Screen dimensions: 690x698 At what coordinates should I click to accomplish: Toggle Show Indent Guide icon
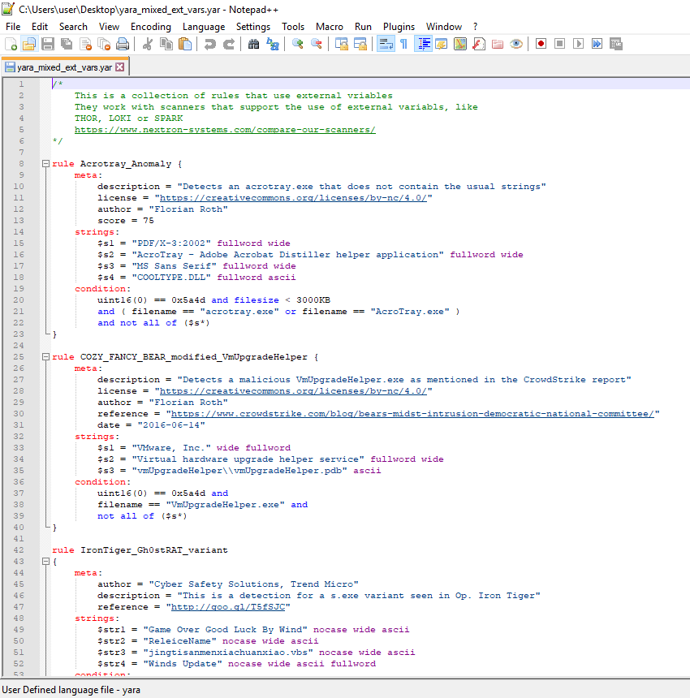click(x=423, y=44)
